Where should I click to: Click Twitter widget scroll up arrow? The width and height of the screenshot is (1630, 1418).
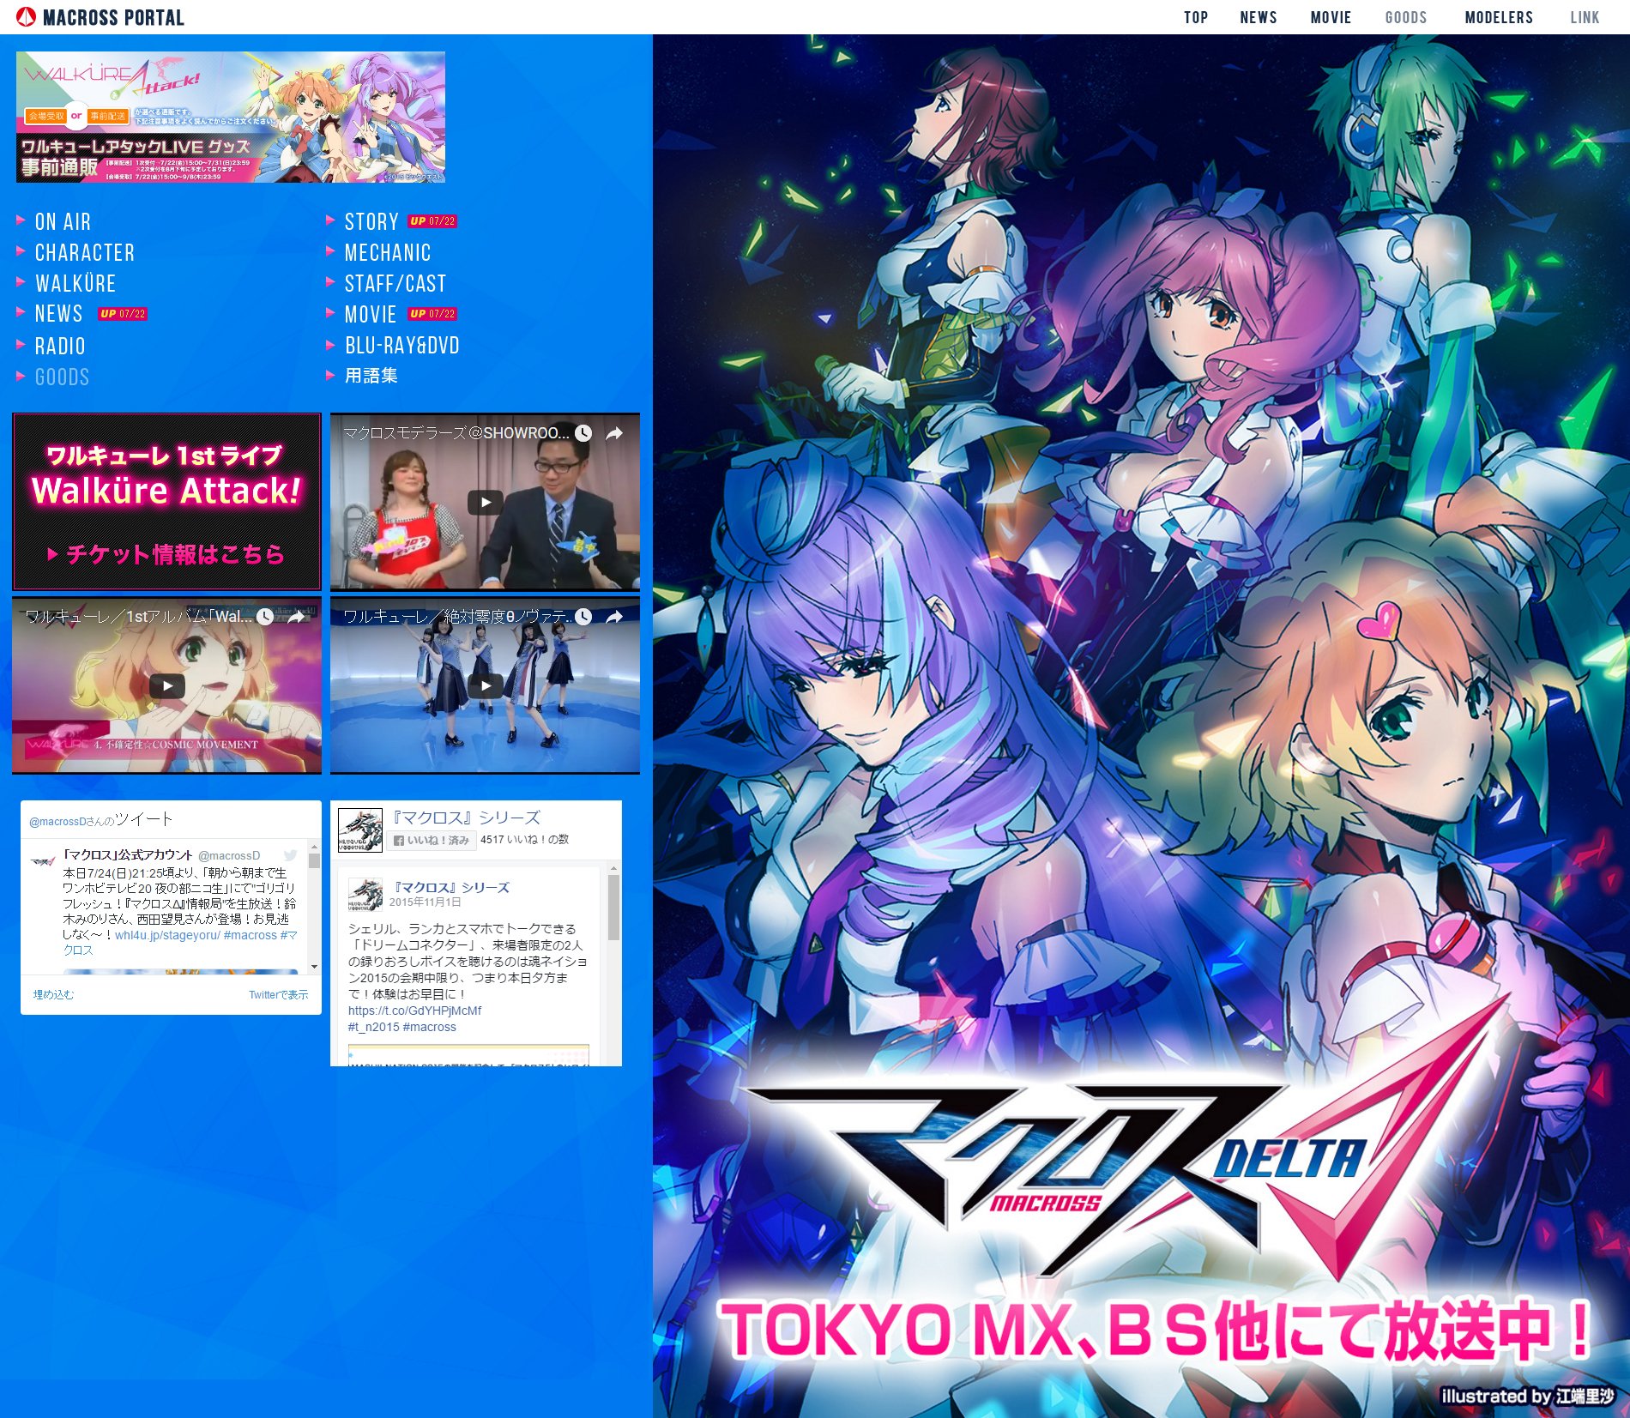coord(315,848)
